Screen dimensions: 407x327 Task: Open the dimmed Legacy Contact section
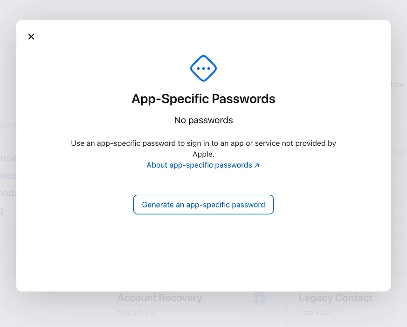tap(336, 298)
